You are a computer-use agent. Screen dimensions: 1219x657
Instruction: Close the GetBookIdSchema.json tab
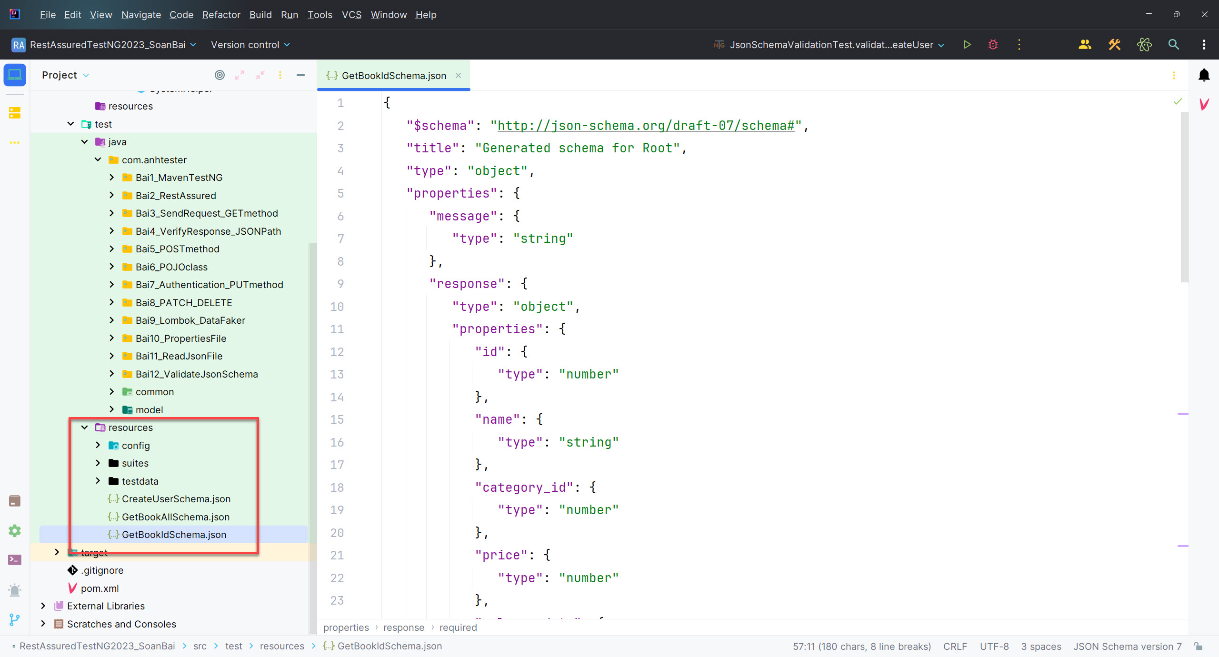(x=458, y=75)
